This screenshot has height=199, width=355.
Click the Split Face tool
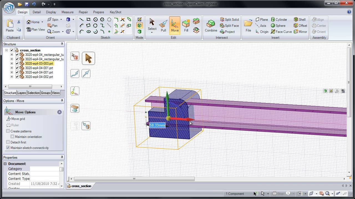point(229,25)
